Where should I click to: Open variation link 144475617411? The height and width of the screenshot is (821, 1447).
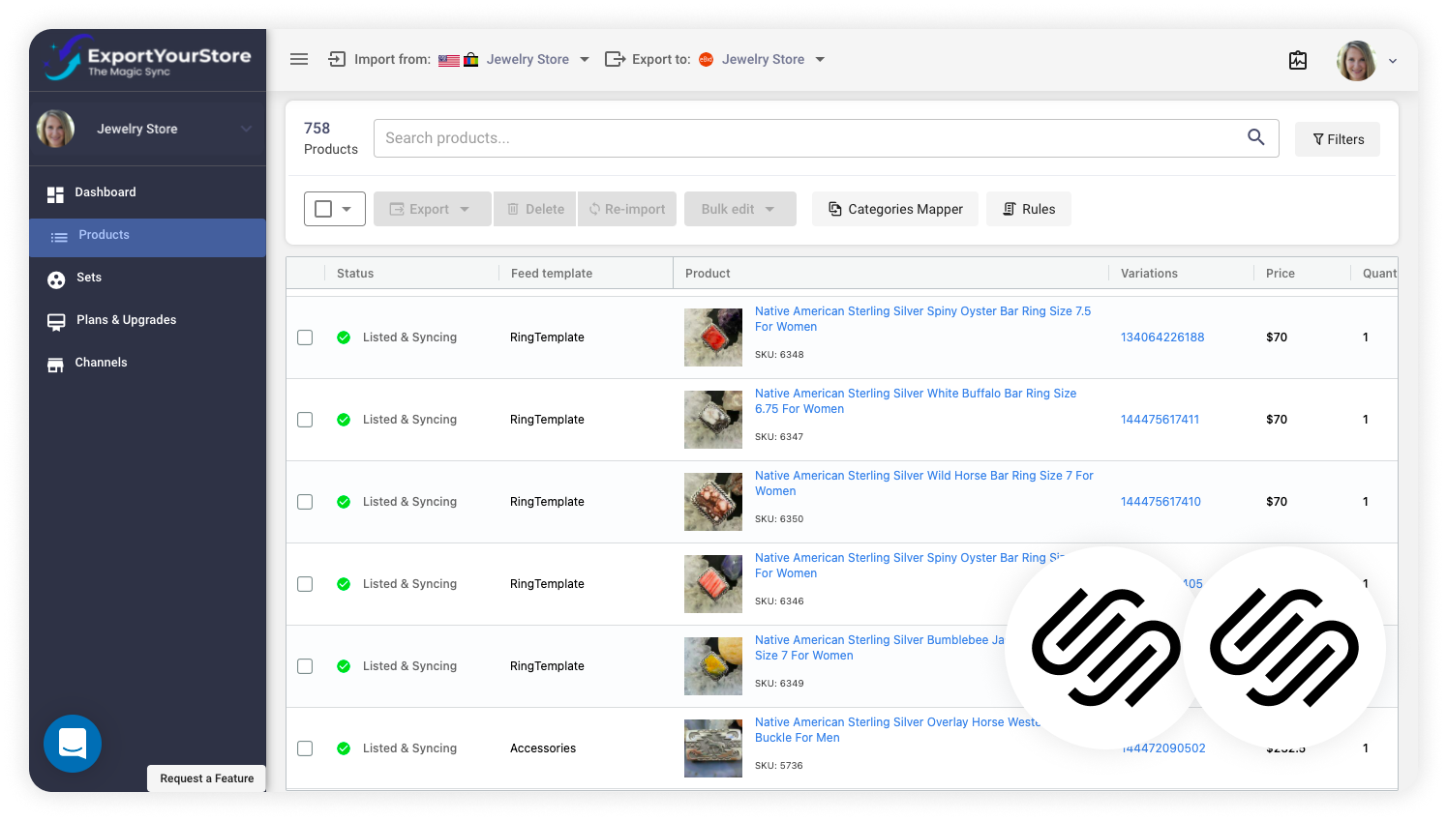click(1160, 420)
